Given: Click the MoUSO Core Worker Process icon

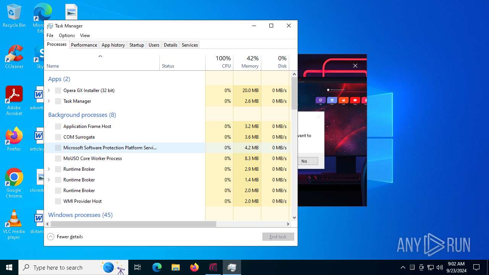Looking at the screenshot, I should 58,159.
